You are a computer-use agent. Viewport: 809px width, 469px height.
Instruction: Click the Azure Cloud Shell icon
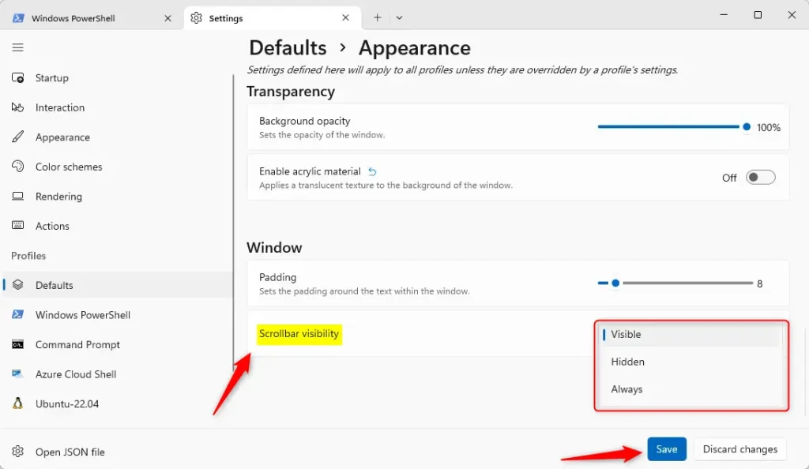point(17,373)
